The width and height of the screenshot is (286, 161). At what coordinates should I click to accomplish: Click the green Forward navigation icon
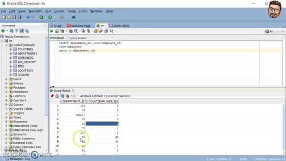(50, 17)
